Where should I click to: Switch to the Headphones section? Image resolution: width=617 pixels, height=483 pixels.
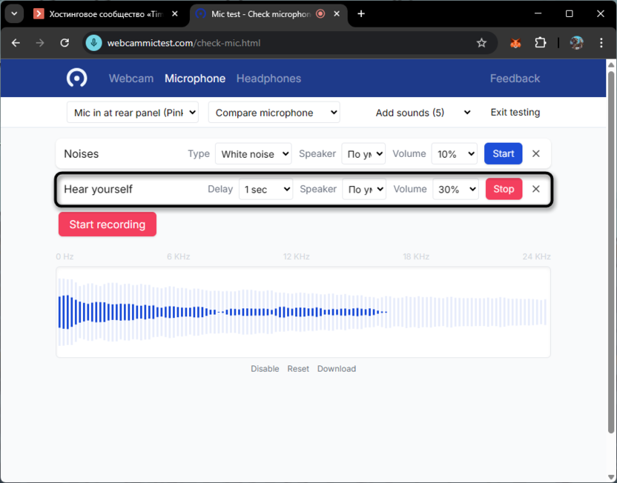[x=268, y=79]
